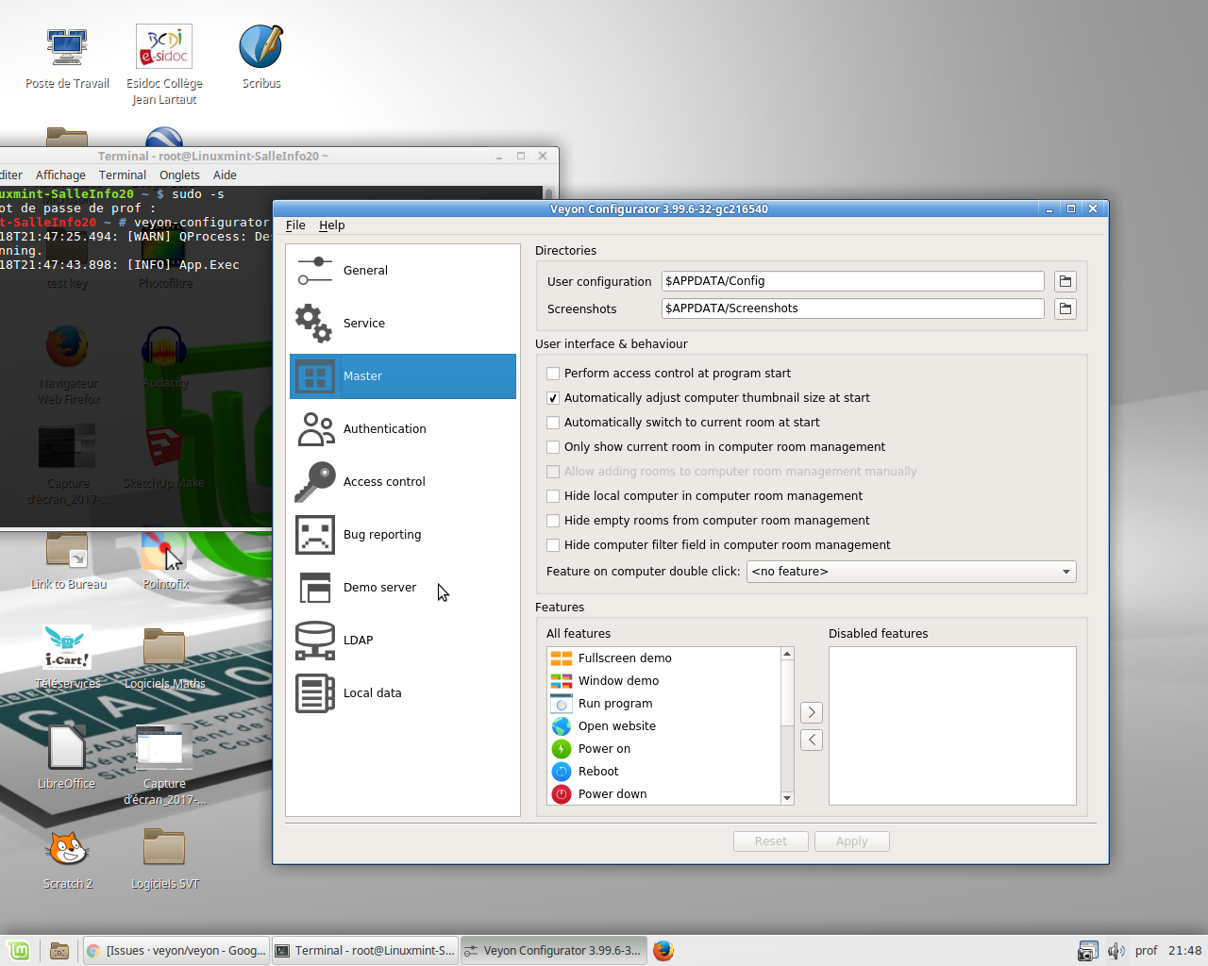This screenshot has height=966, width=1208.
Task: Switch to the Veyon Configurator taskbar entry
Action: [x=552, y=950]
